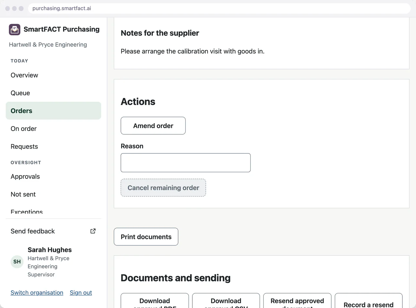Click the external link icon beside Send feedback
The height and width of the screenshot is (308, 416).
tap(93, 231)
